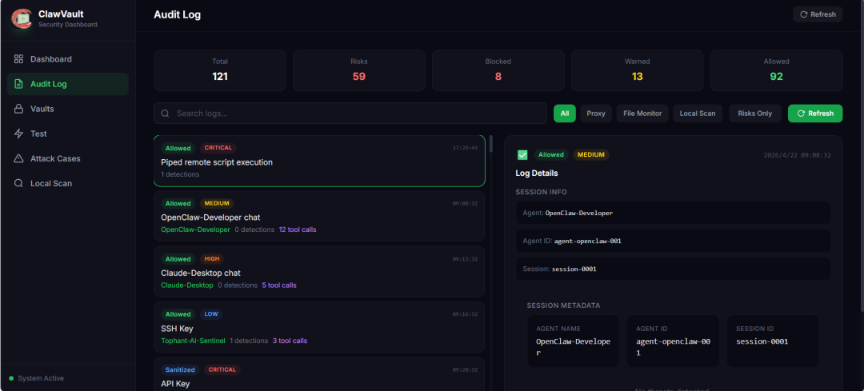This screenshot has width=864, height=391.
Task: Click the green System Active status dot
Action: point(11,378)
